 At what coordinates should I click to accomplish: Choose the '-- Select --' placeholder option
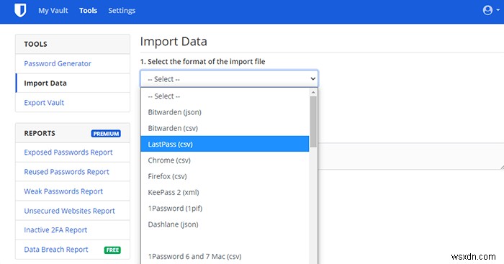(x=225, y=96)
